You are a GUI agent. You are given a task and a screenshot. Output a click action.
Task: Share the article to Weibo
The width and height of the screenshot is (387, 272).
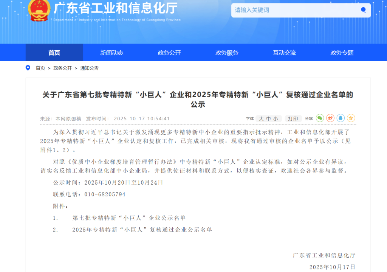330,118
